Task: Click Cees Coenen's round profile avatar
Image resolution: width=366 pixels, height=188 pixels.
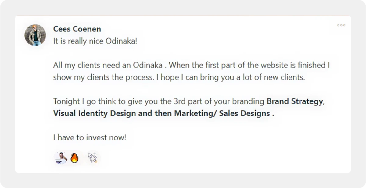Action: click(35, 35)
